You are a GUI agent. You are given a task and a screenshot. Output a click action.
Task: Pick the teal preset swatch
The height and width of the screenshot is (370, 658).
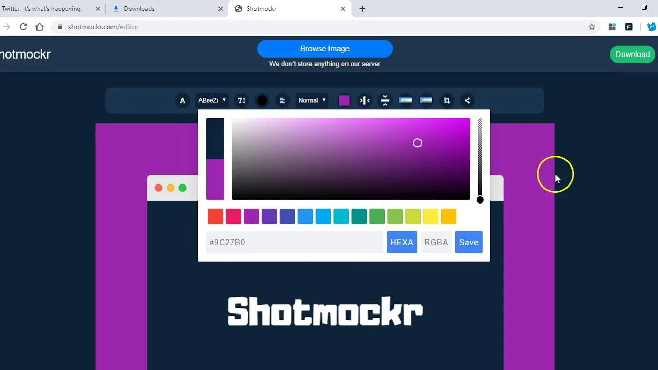click(x=359, y=216)
